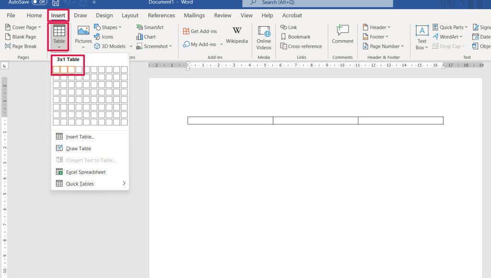Add a Bookmark
491x278 pixels.
[x=295, y=37]
